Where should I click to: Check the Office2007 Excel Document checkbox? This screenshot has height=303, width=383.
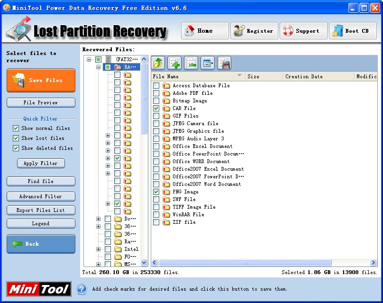156,169
